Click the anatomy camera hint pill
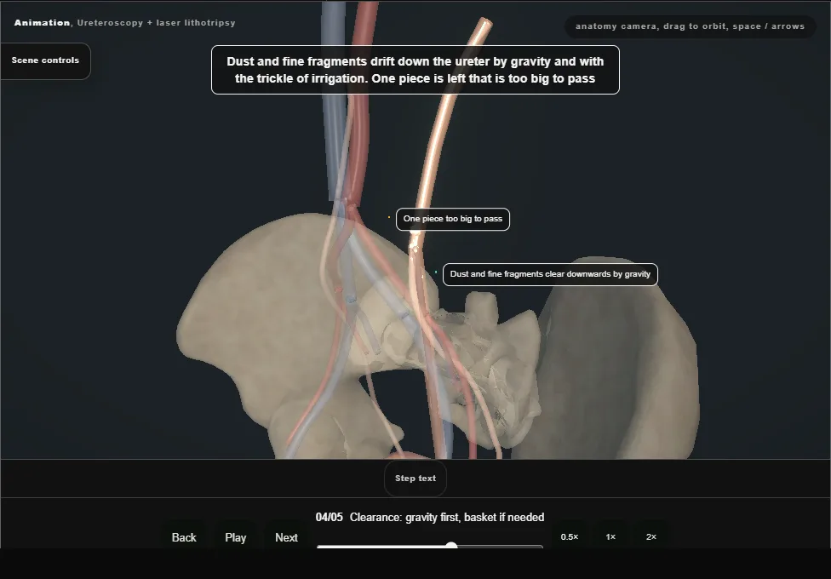831x579 pixels. (690, 26)
